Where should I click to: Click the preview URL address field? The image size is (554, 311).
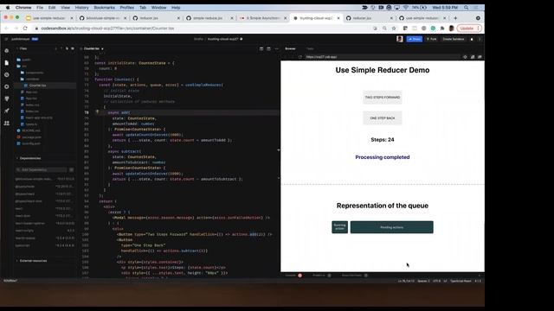coord(383,57)
